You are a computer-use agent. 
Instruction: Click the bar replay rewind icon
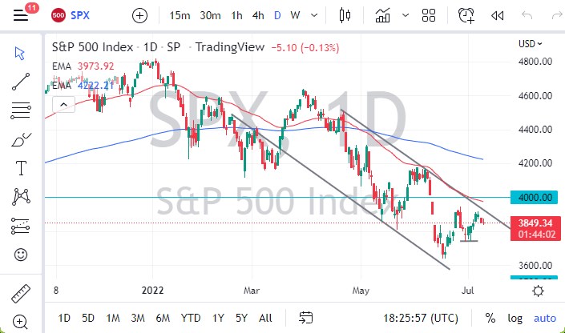pos(497,15)
